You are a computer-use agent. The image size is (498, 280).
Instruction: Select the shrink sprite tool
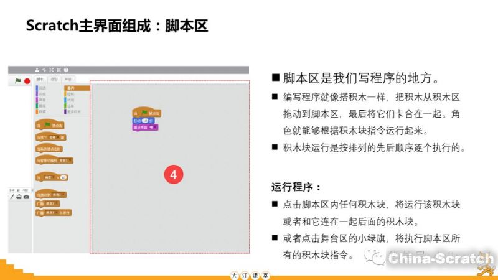[59, 70]
